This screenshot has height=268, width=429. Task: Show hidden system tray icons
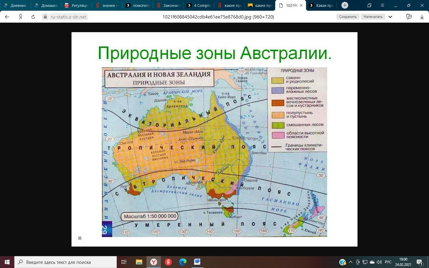click(351, 262)
